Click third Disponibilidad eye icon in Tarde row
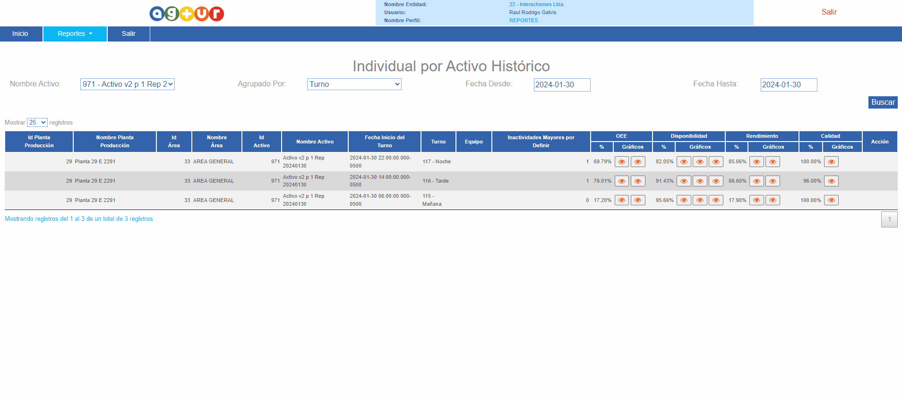 pos(715,181)
